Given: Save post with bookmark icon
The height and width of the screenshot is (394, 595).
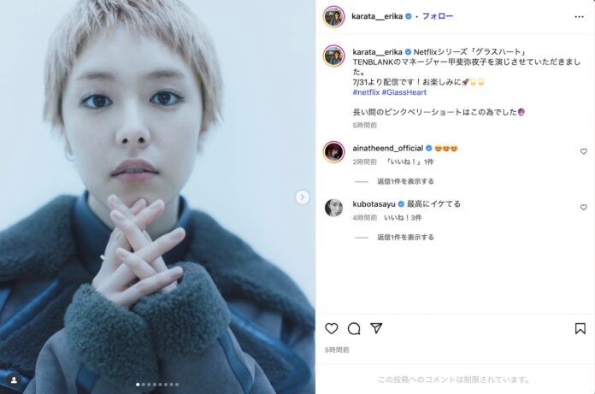Looking at the screenshot, I should click(x=580, y=328).
